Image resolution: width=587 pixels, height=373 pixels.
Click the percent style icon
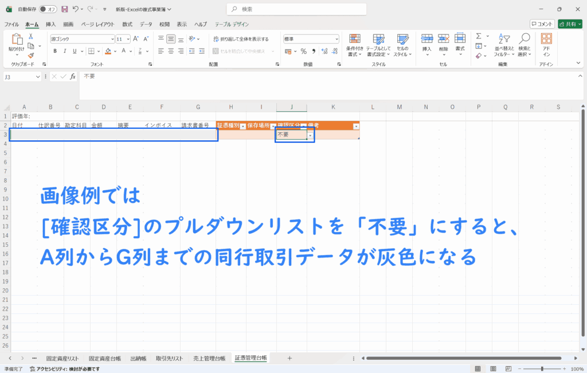pyautogui.click(x=303, y=51)
